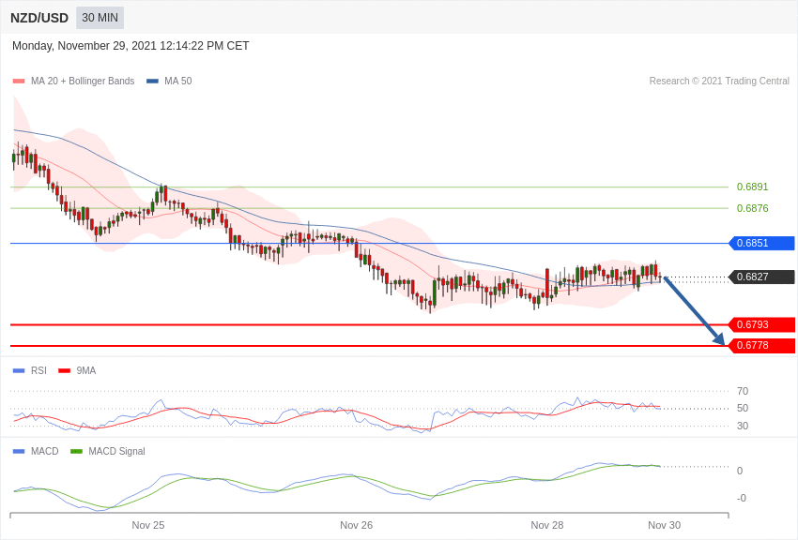
Task: Click the RSI legend swatch
Action: pyautogui.click(x=19, y=371)
